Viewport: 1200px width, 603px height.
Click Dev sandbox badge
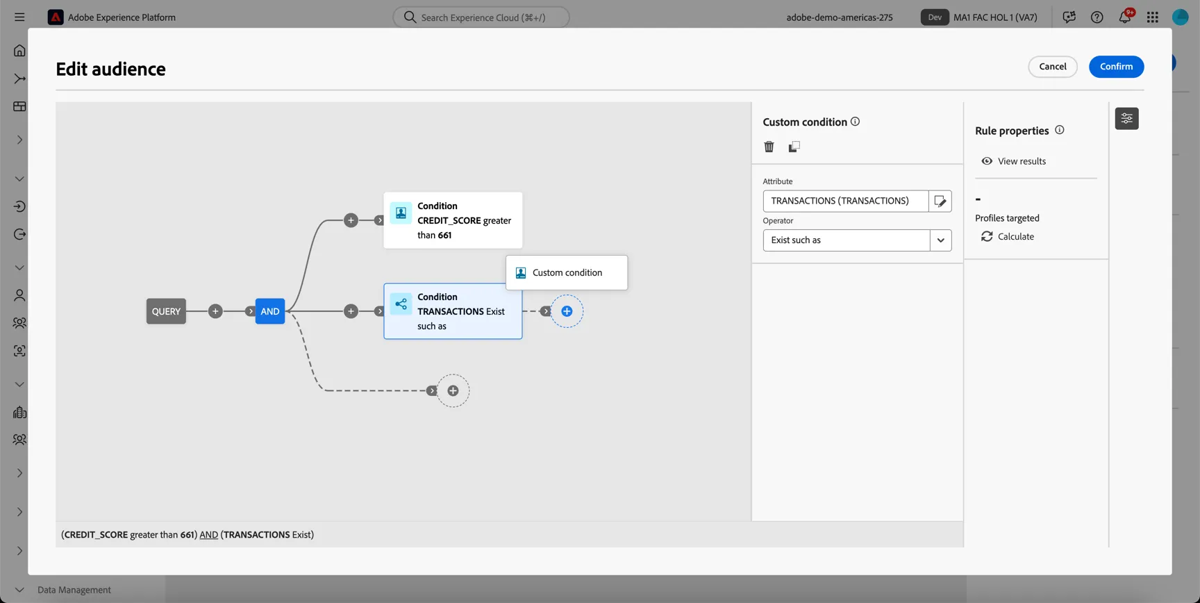click(x=935, y=17)
